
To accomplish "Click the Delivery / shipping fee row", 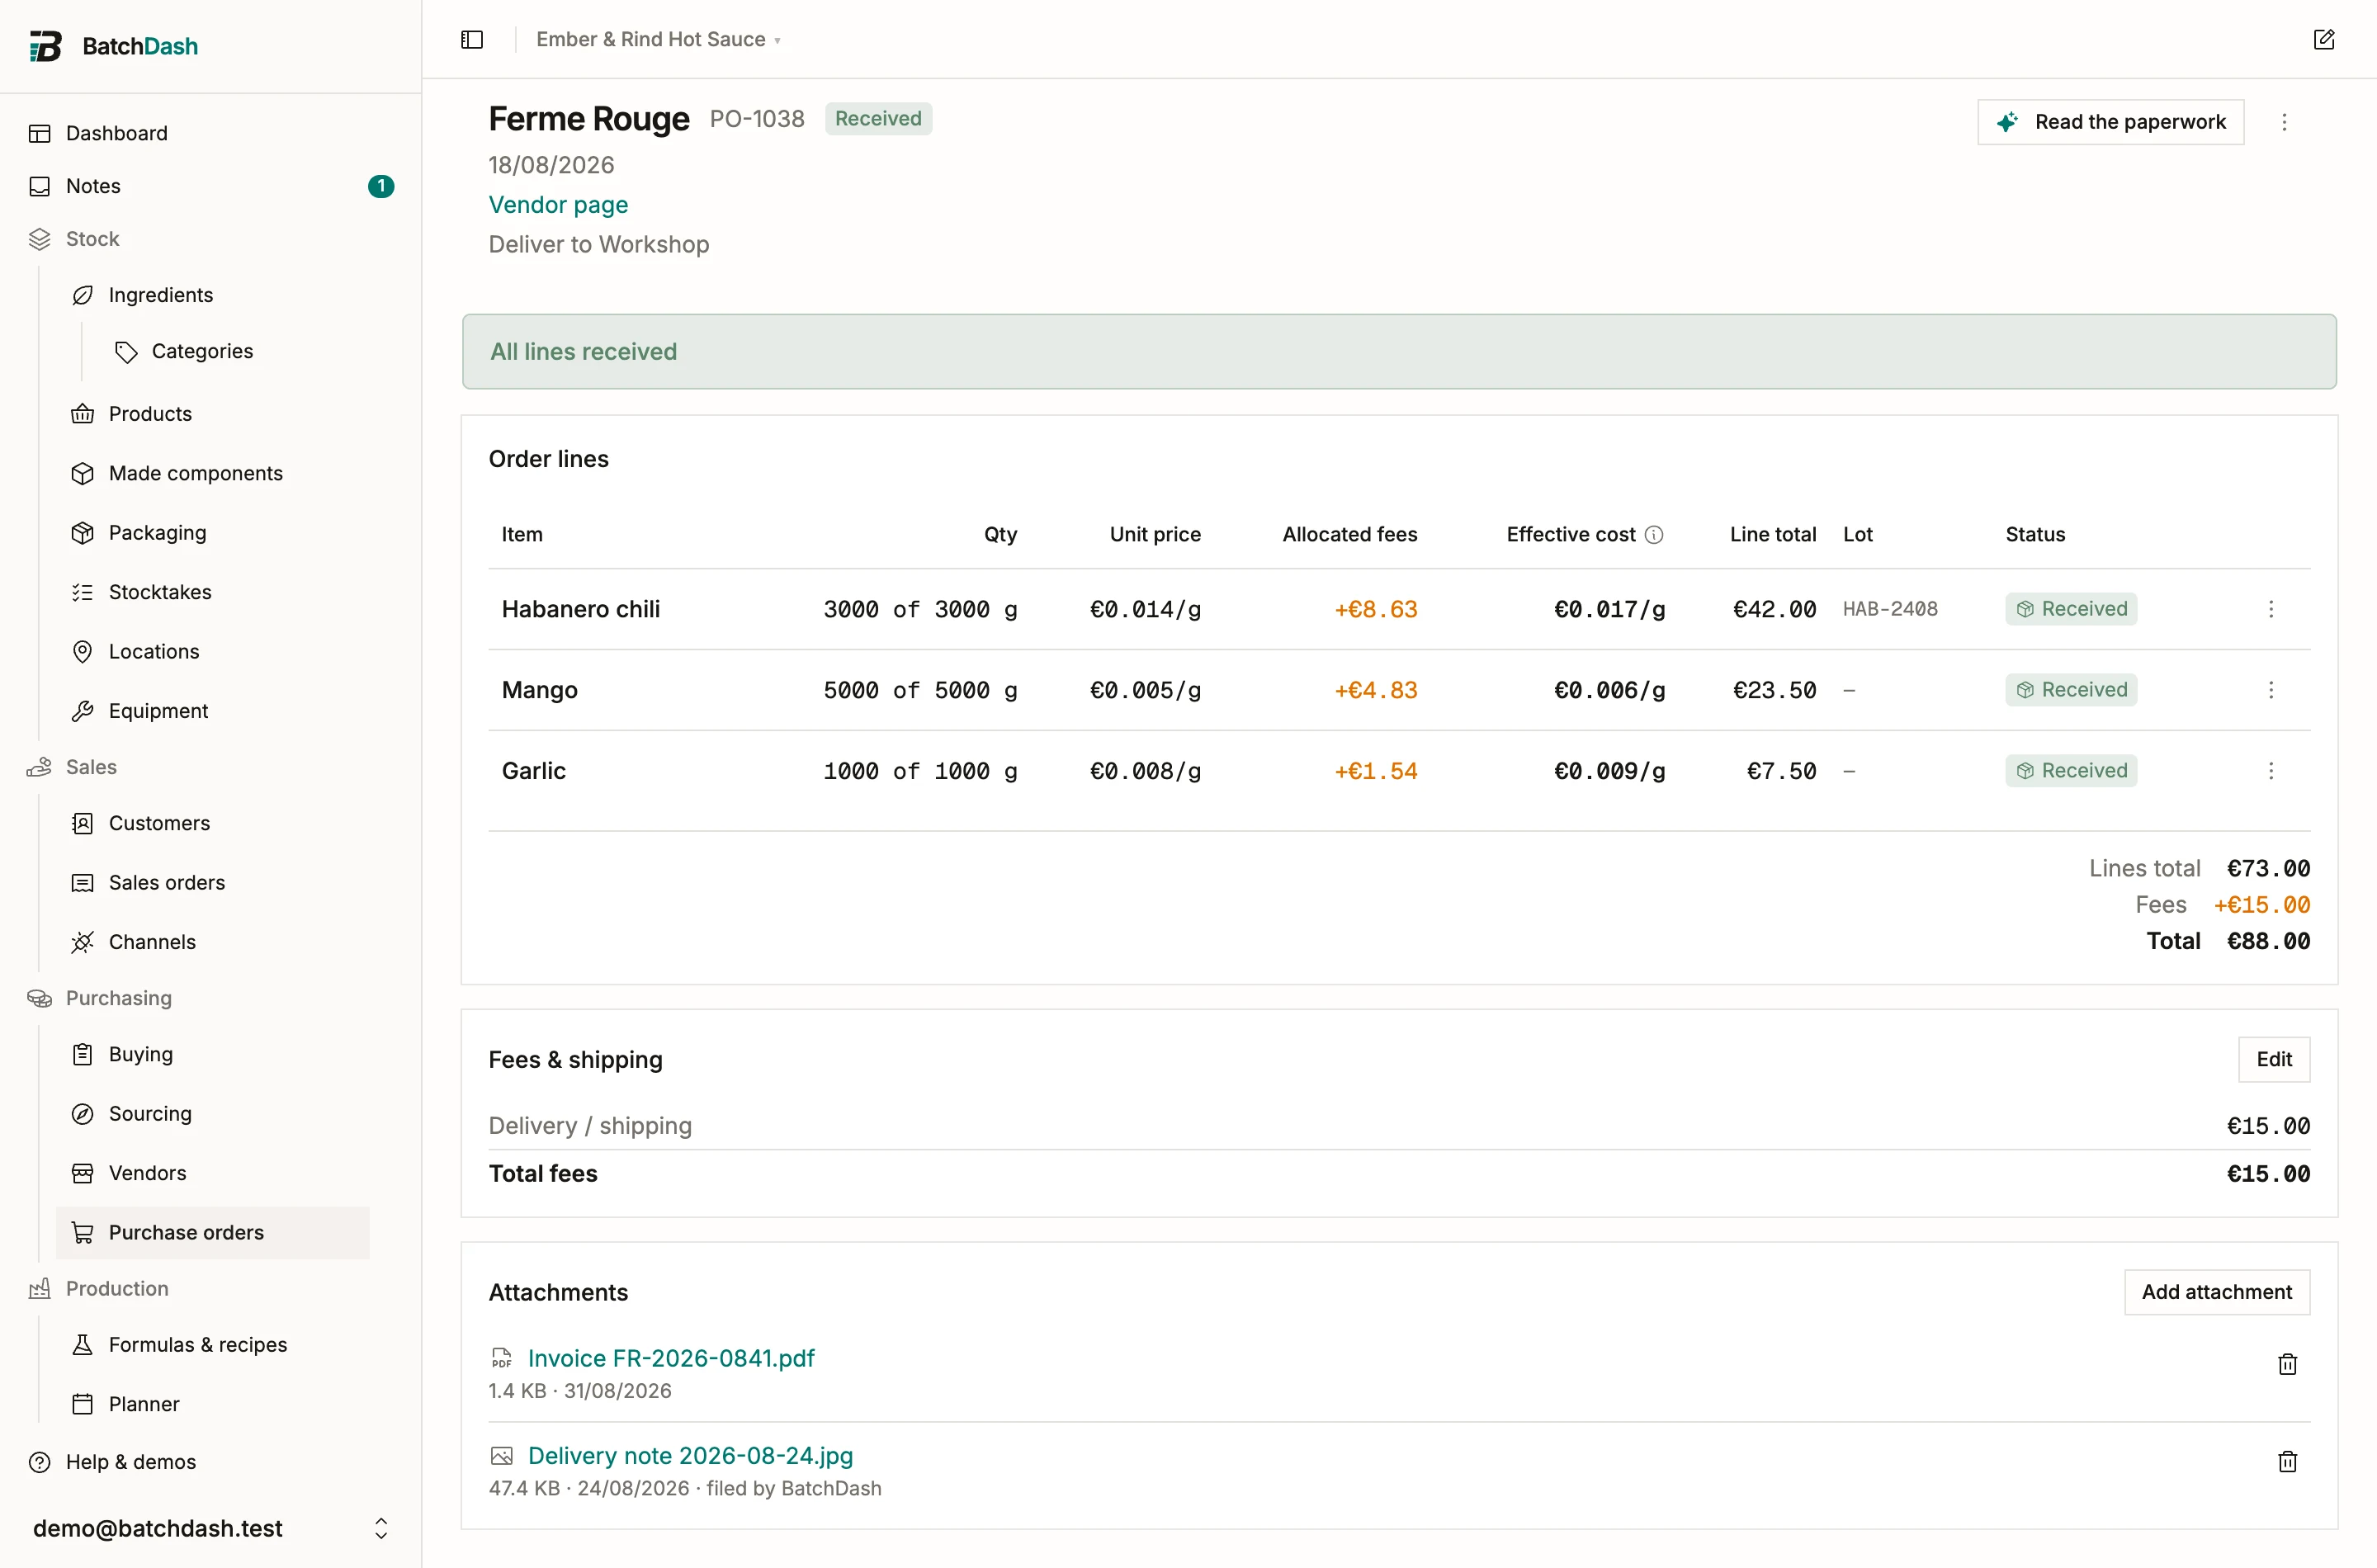I will click(1398, 1126).
